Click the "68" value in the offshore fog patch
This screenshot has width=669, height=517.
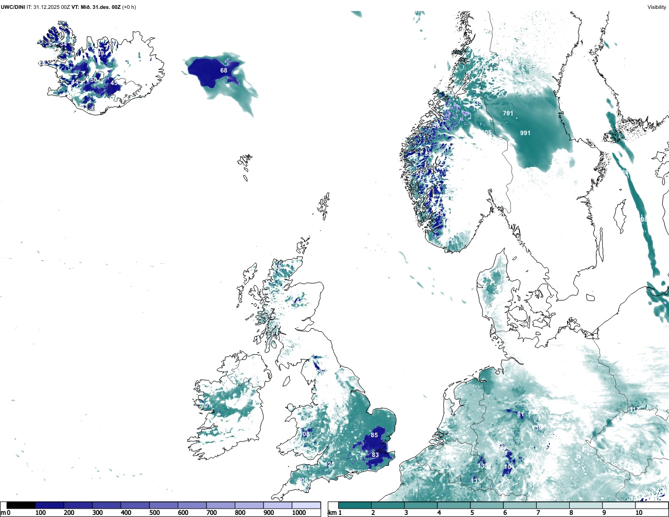[224, 70]
